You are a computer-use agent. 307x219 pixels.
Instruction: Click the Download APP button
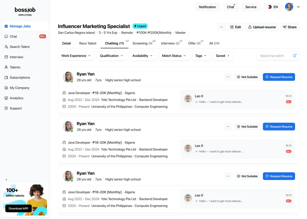18,208
